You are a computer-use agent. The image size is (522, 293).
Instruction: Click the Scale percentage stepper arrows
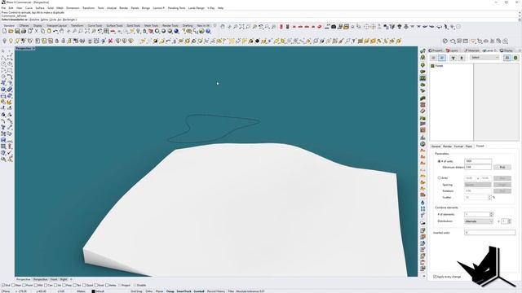click(490, 198)
